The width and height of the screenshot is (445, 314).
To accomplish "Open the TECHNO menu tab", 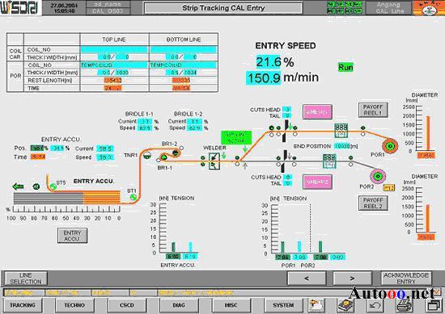I will [x=74, y=305].
